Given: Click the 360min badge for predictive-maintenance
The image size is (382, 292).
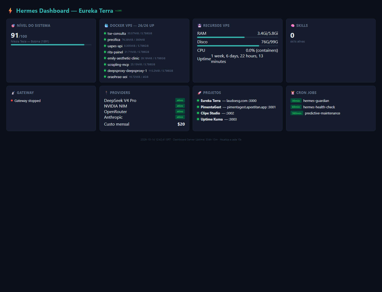Looking at the screenshot, I should pyautogui.click(x=297, y=113).
